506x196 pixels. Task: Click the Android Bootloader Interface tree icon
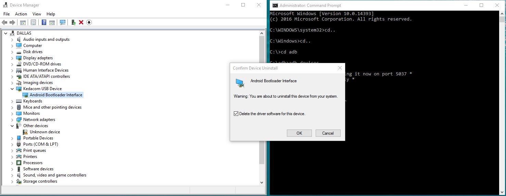[25, 95]
